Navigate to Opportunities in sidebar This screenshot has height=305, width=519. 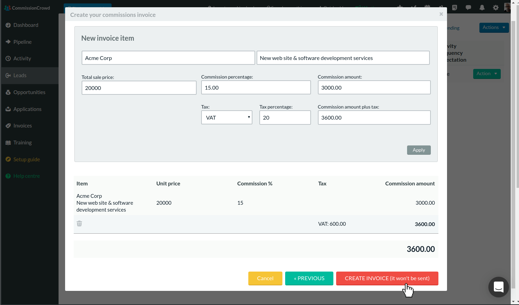[29, 92]
